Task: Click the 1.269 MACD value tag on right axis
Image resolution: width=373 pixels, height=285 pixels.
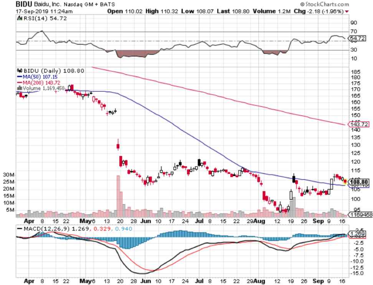Action: pyautogui.click(x=358, y=234)
